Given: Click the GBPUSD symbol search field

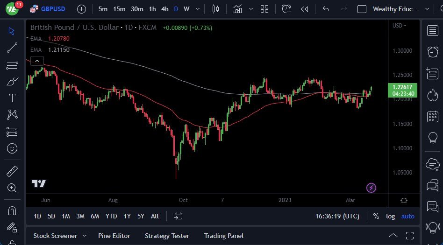Looking at the screenshot, I should (x=53, y=9).
